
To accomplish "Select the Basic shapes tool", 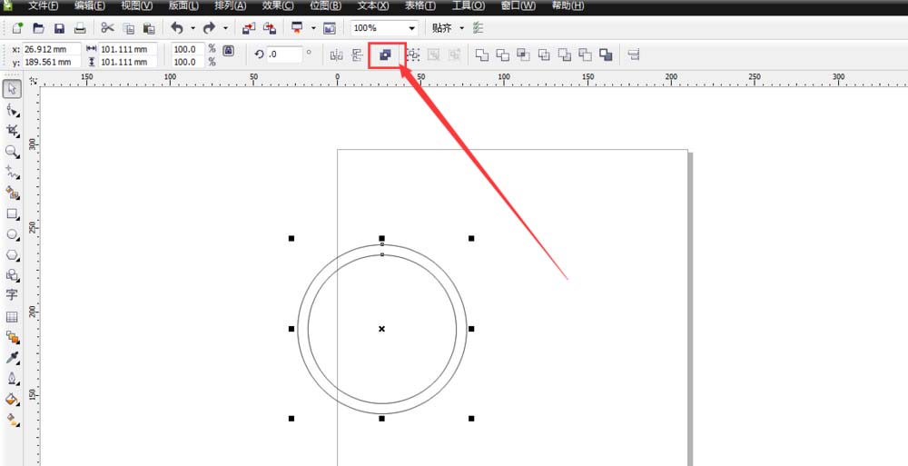I will [x=13, y=275].
